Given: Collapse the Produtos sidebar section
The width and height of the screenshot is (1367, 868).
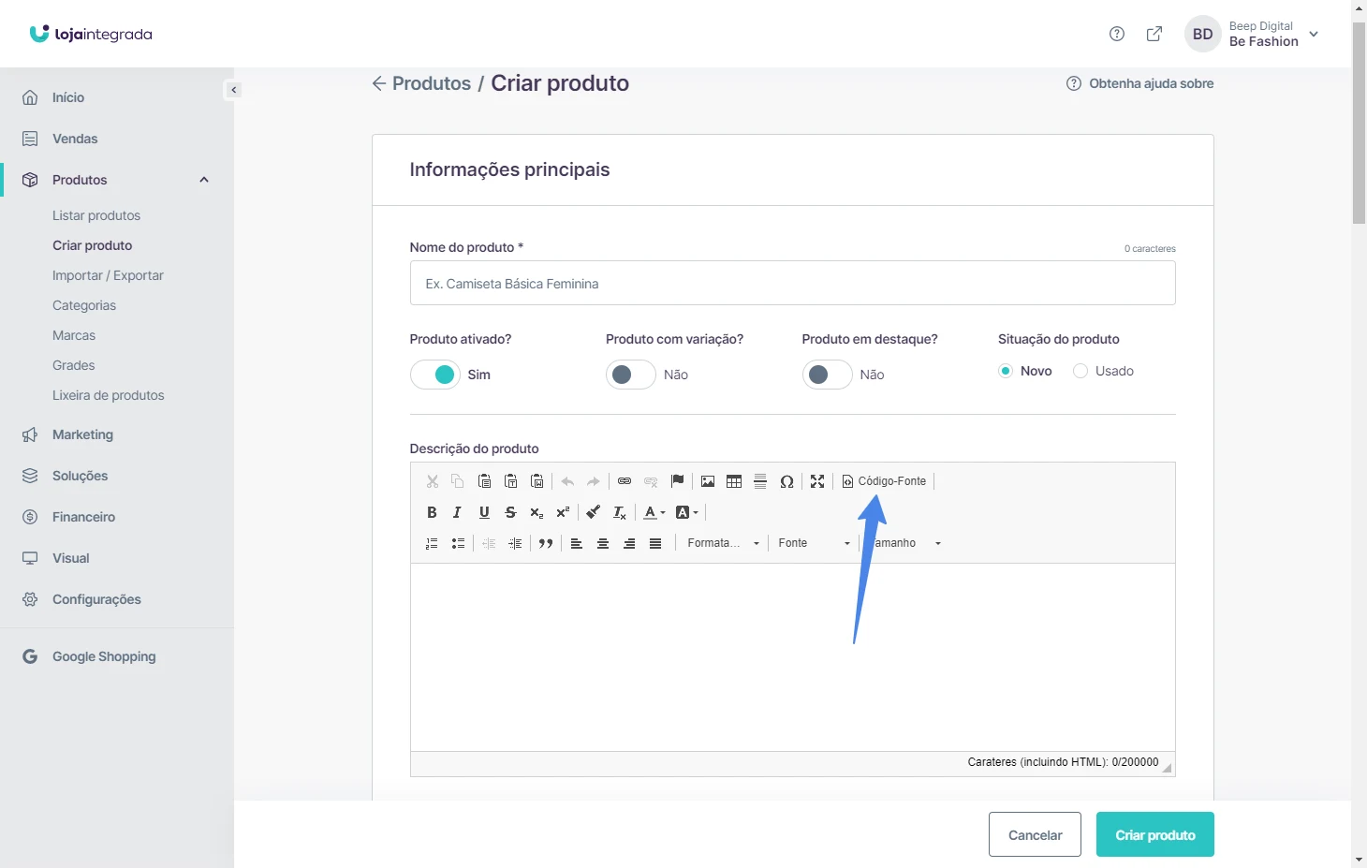Looking at the screenshot, I should click(204, 180).
